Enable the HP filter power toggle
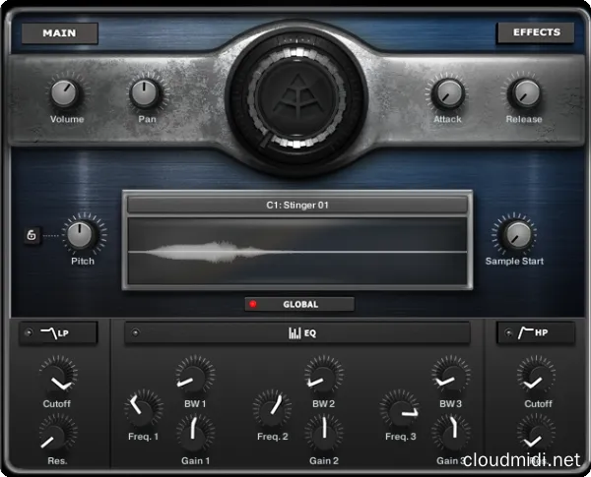This screenshot has width=591, height=477. pyautogui.click(x=509, y=332)
